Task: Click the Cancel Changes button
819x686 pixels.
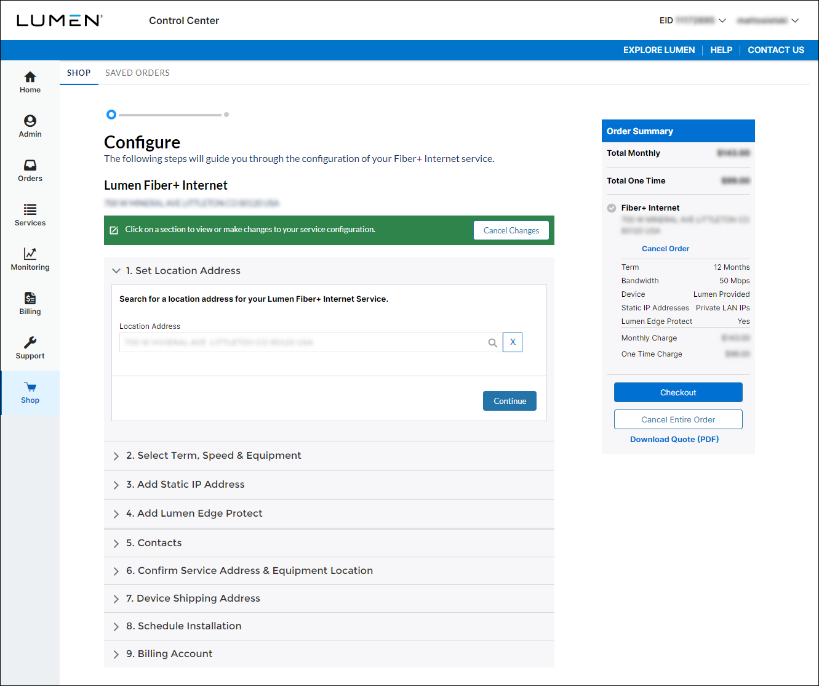Action: tap(511, 230)
